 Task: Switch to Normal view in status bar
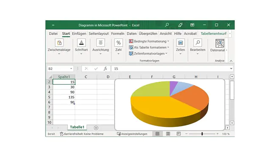click(x=157, y=134)
